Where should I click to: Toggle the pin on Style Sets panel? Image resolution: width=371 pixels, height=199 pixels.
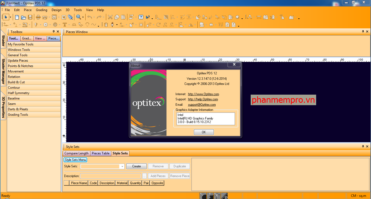[363, 147]
